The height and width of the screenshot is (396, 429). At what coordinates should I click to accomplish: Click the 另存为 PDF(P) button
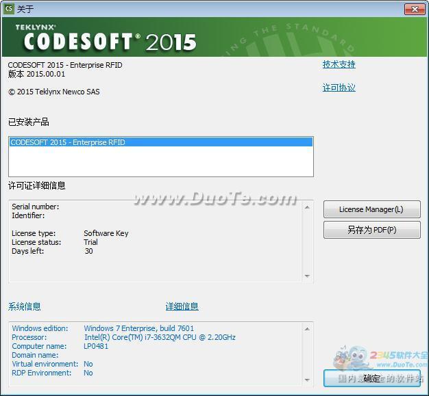coord(372,230)
